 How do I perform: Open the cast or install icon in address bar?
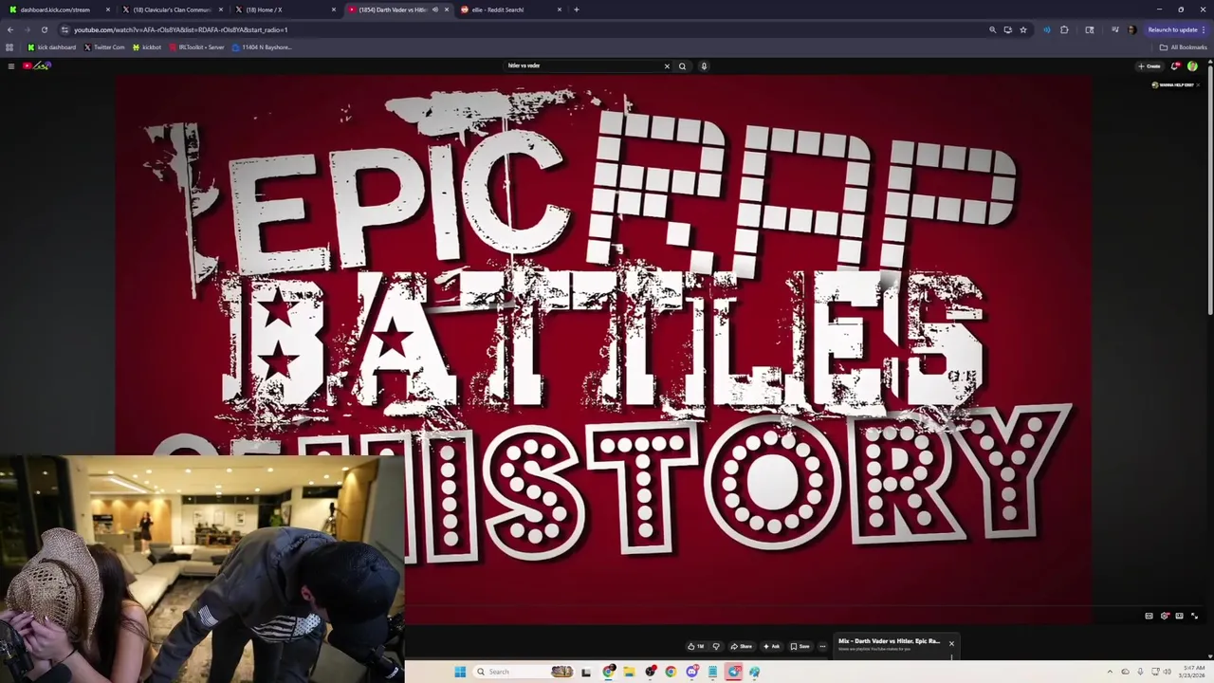tap(1008, 29)
